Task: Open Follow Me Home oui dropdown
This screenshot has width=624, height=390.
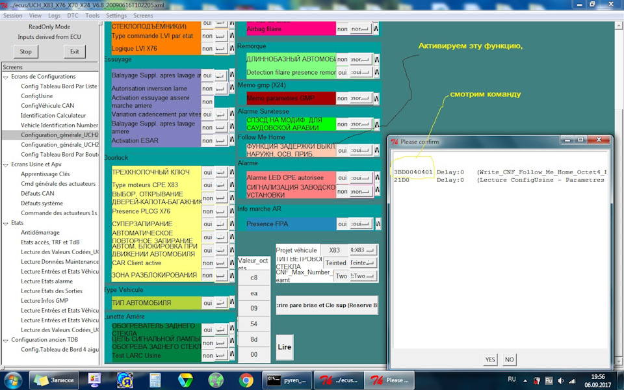Action: point(361,150)
